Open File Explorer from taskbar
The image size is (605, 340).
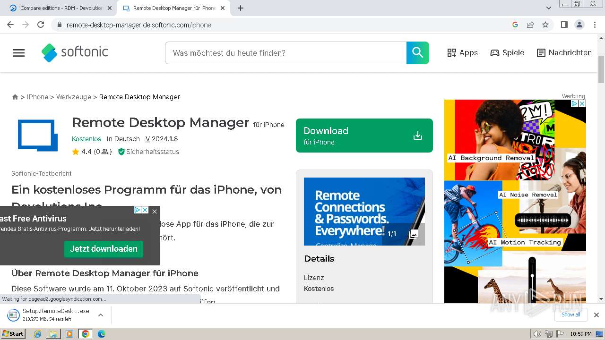53,334
